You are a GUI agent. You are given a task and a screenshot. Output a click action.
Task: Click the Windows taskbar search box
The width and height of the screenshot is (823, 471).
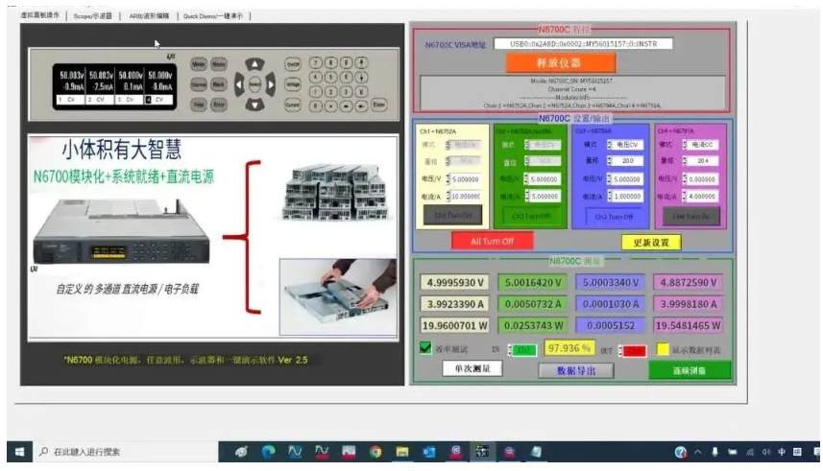coord(125,452)
